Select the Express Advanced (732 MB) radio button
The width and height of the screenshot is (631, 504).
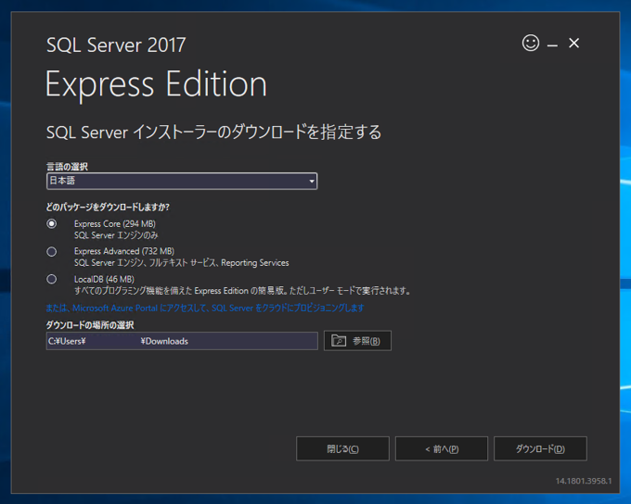pyautogui.click(x=52, y=252)
